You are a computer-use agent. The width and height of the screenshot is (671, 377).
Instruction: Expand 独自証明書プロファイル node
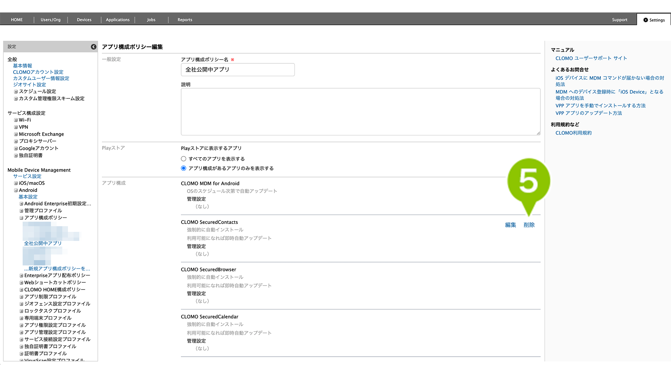[x=22, y=346]
